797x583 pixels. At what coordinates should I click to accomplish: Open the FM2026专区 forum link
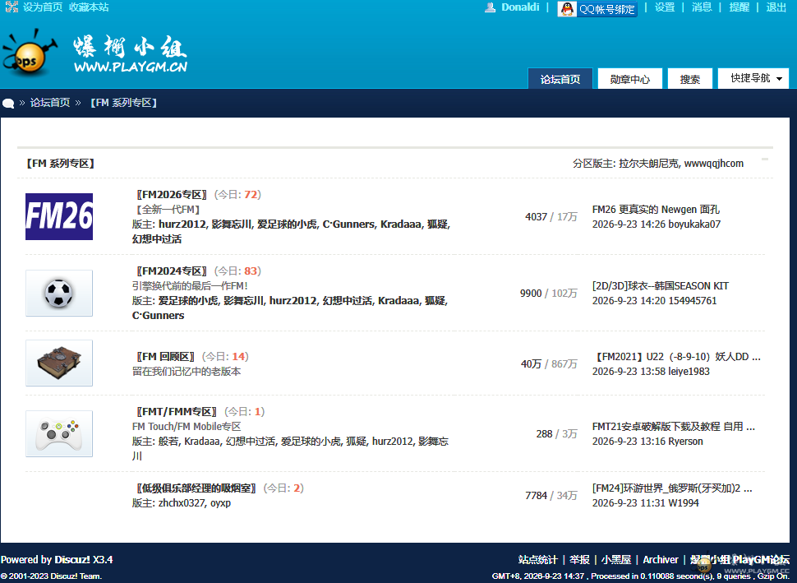(172, 194)
